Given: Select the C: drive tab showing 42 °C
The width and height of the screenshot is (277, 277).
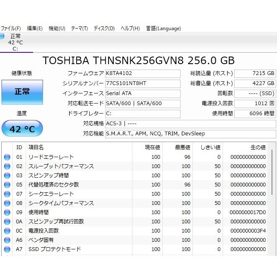Looking at the screenshot, I should tap(16, 42).
